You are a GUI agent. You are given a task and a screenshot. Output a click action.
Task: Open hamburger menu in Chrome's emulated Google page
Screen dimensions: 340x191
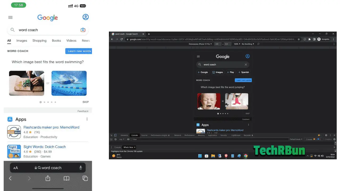198,57
